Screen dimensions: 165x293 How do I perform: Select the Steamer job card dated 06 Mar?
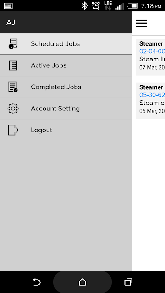point(150,101)
